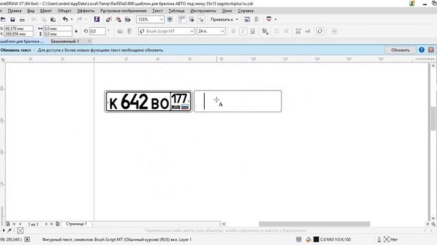The image size is (437, 245).
Task: Click the object width input field
Action: pos(57,29)
